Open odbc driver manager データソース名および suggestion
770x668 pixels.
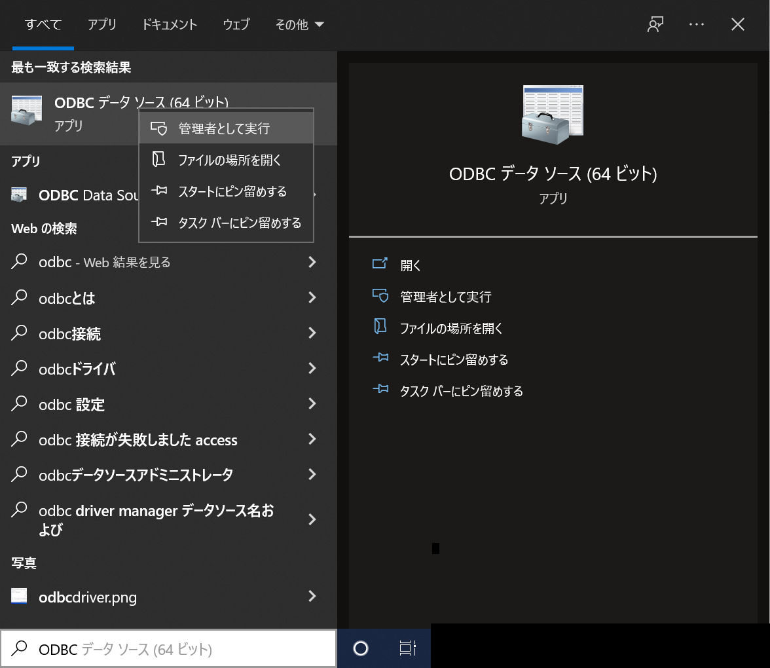(x=168, y=519)
